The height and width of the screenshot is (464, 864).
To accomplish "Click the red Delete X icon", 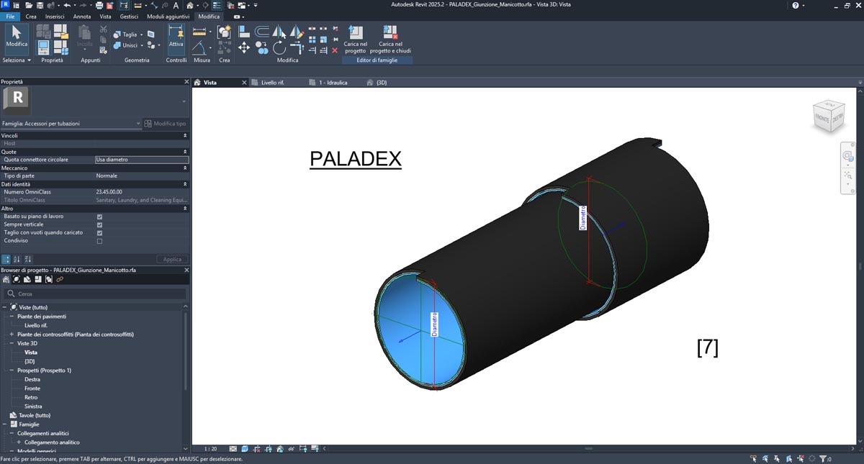I will [x=335, y=50].
